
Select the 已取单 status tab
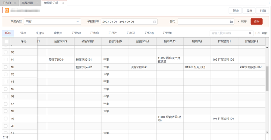tap(167, 33)
